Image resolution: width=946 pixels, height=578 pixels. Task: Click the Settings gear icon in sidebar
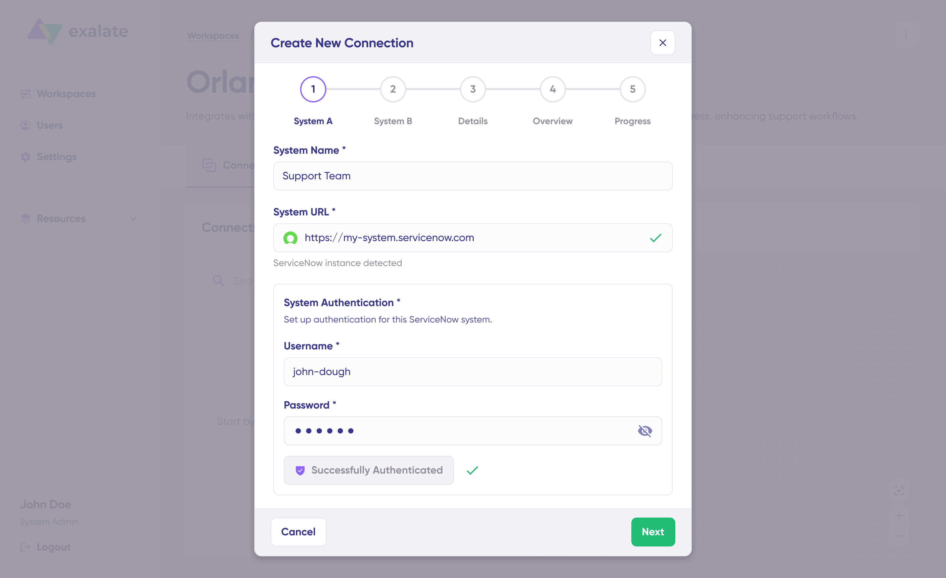click(25, 157)
